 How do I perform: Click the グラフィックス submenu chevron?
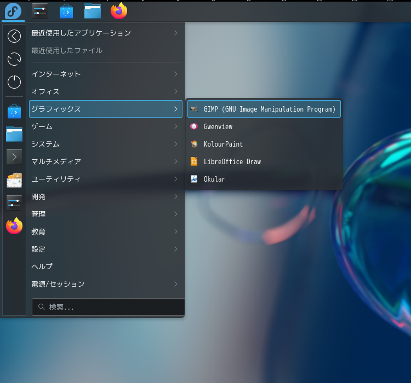(x=176, y=109)
